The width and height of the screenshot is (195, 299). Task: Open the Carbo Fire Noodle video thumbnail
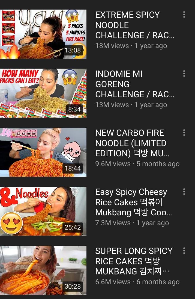click(43, 152)
